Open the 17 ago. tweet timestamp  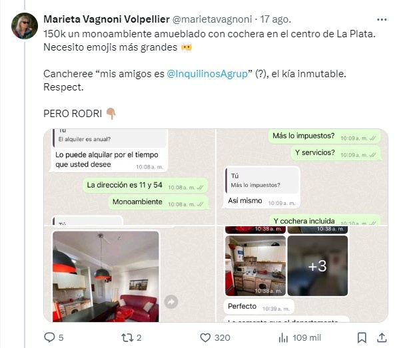coord(275,19)
